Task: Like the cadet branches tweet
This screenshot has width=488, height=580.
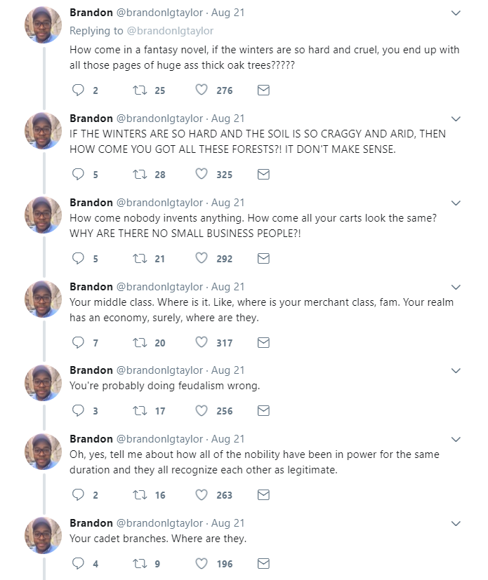Action: coord(202,564)
